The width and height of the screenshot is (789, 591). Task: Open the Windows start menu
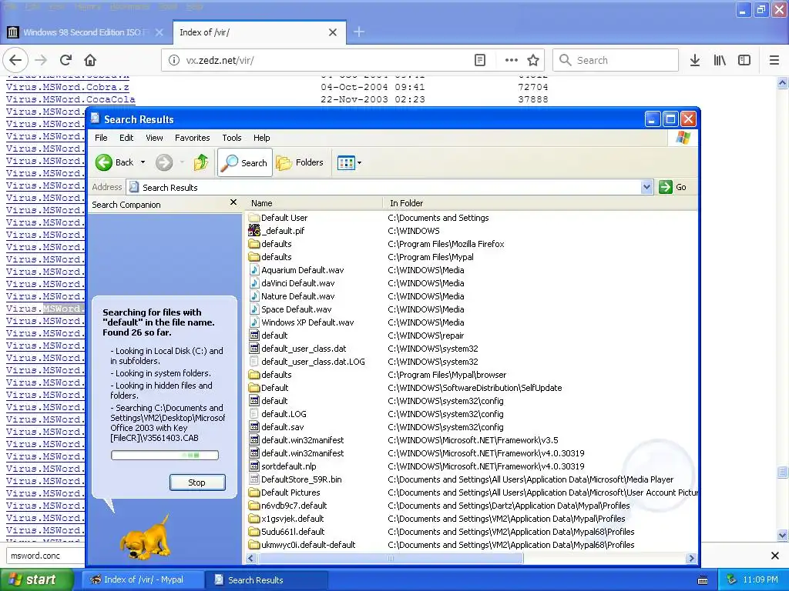click(36, 580)
